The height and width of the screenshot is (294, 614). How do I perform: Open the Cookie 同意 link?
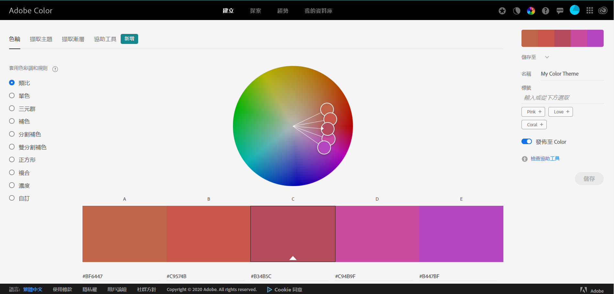288,289
